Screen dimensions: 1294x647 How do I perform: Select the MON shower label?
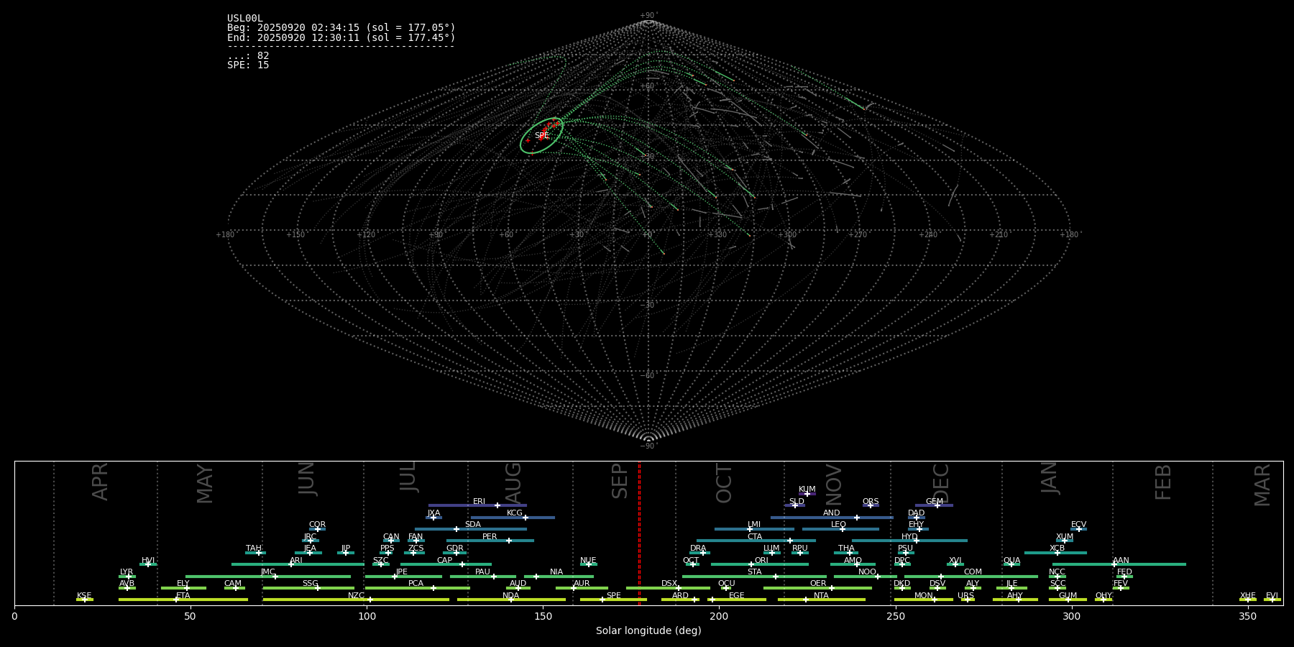click(x=924, y=596)
